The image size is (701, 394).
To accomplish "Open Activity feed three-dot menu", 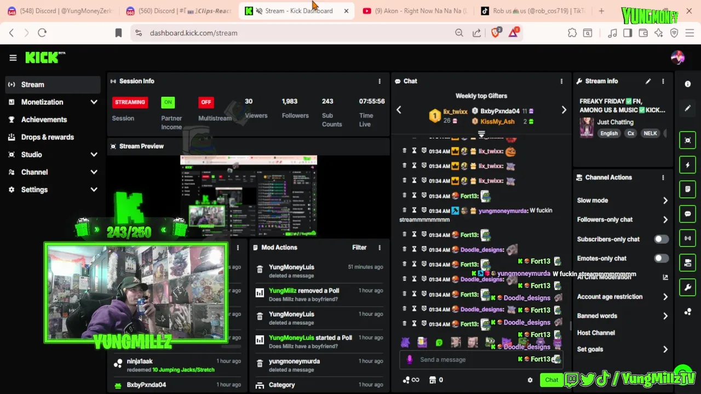I will [x=238, y=248].
